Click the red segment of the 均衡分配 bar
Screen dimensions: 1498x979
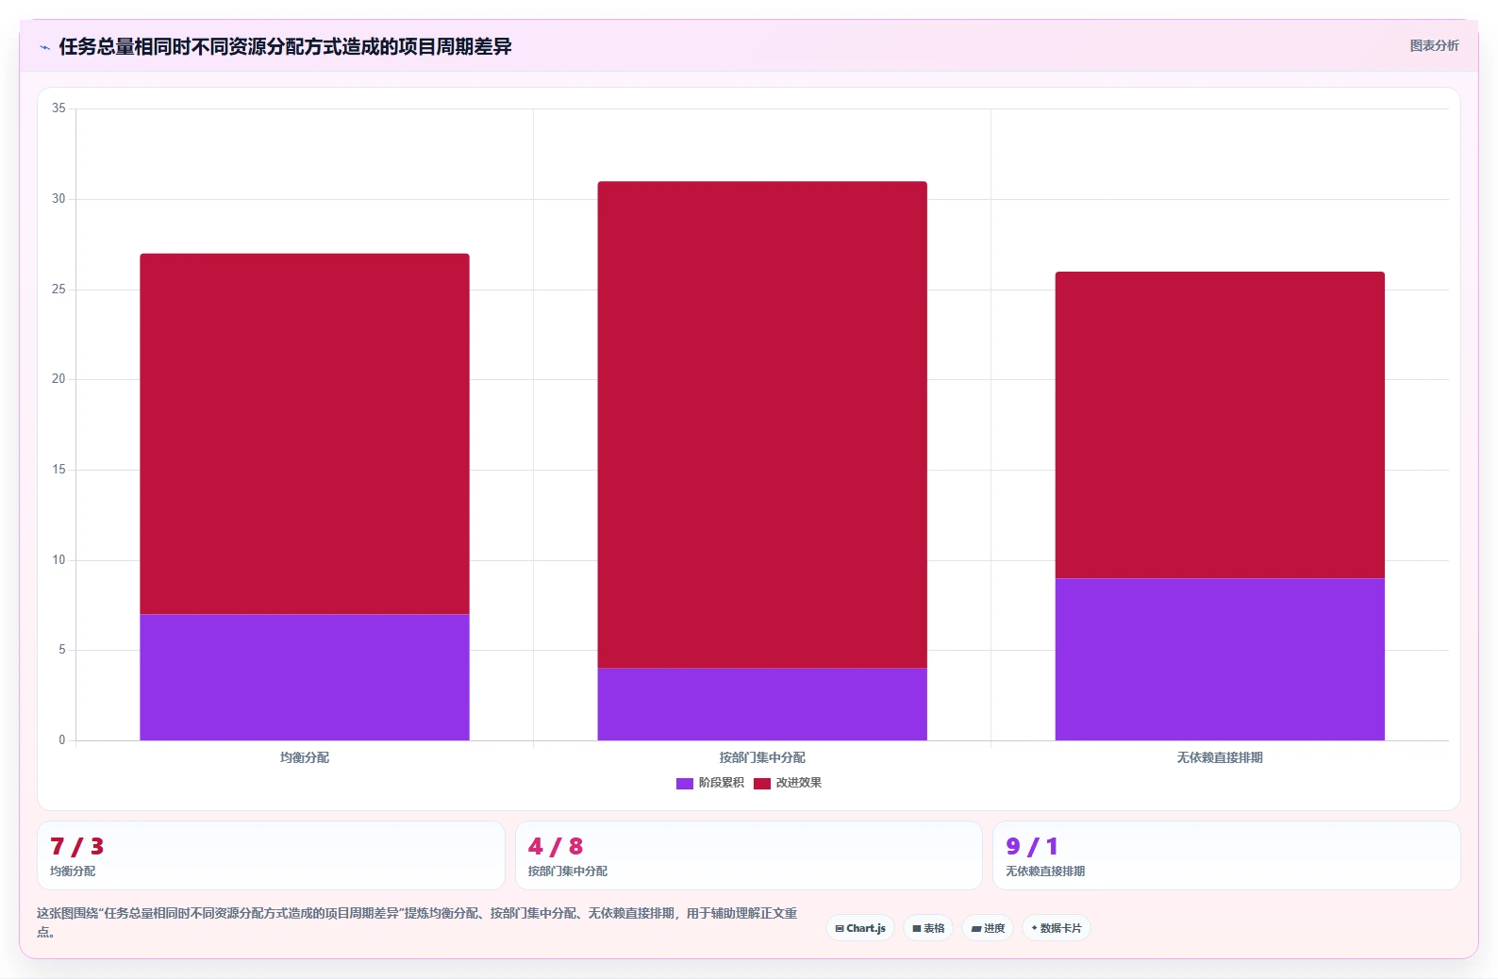click(305, 434)
